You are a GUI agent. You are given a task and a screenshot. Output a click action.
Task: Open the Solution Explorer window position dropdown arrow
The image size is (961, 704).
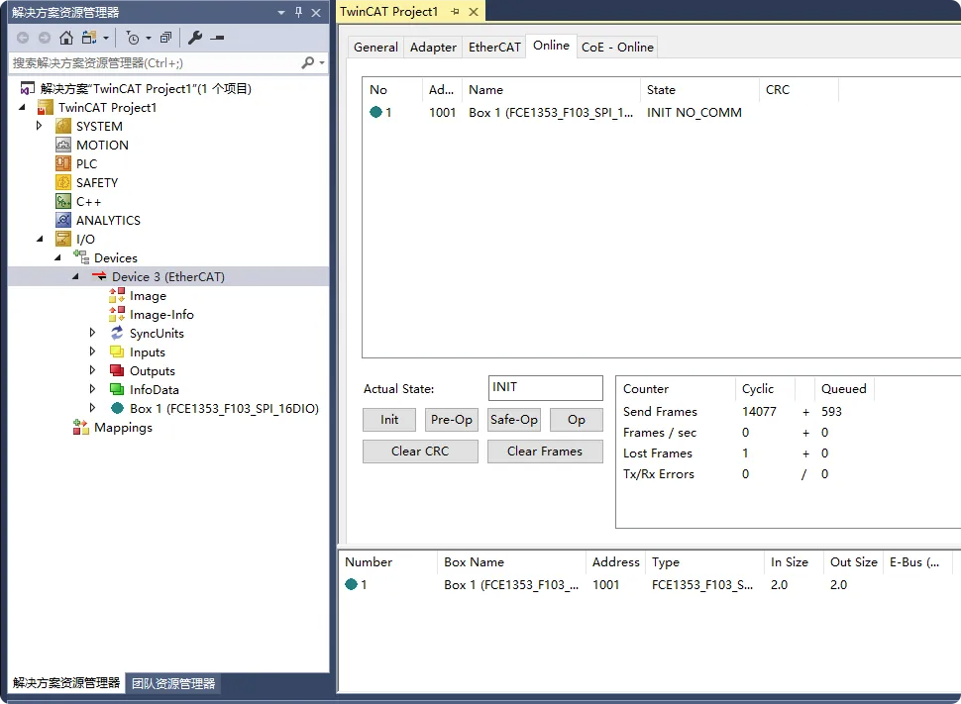(281, 12)
